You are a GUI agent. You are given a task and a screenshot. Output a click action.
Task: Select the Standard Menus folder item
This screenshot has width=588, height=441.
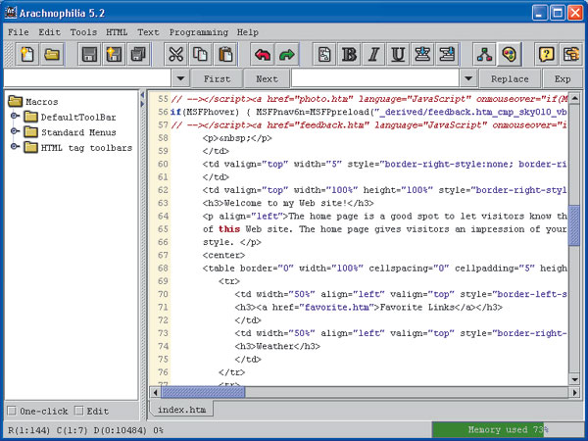pos(71,132)
